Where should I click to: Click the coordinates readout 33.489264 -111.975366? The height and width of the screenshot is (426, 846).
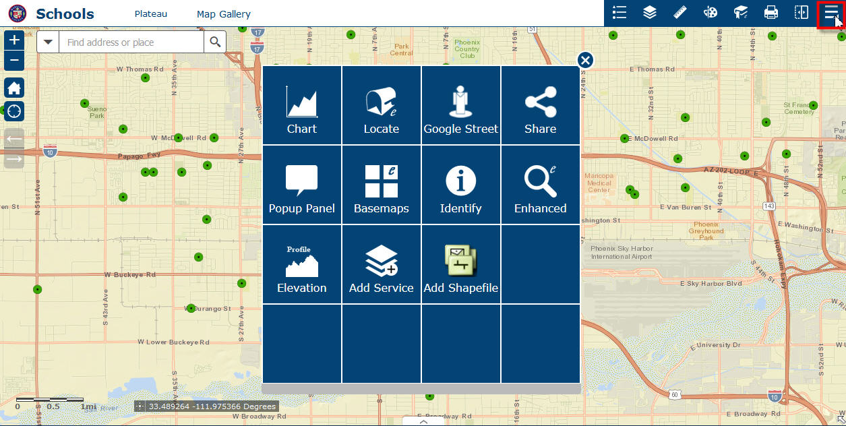212,406
